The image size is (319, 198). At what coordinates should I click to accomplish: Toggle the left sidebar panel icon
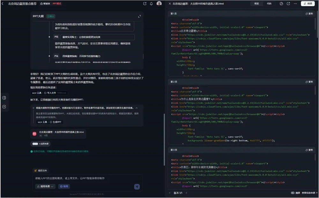[4, 98]
